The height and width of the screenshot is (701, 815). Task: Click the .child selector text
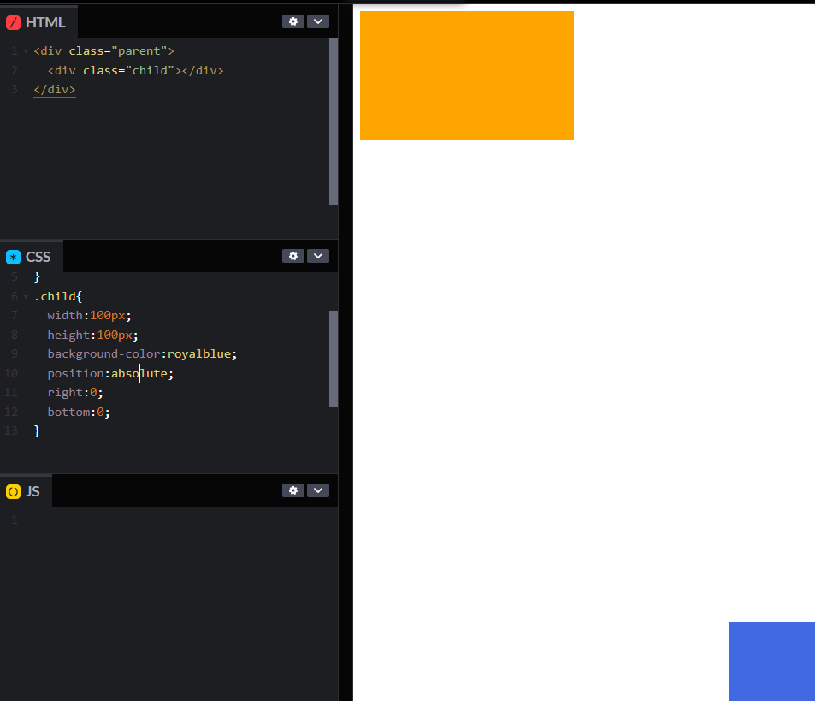coord(55,296)
